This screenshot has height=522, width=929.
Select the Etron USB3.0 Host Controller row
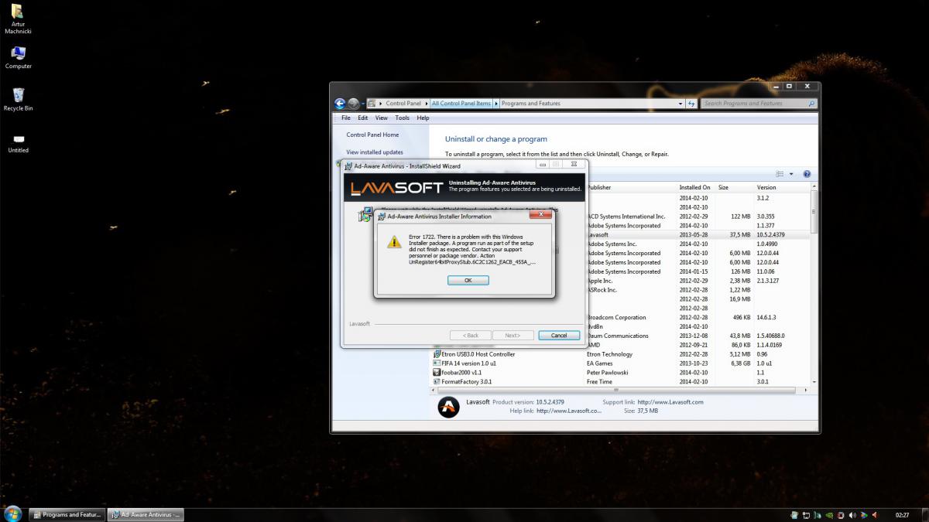620,354
